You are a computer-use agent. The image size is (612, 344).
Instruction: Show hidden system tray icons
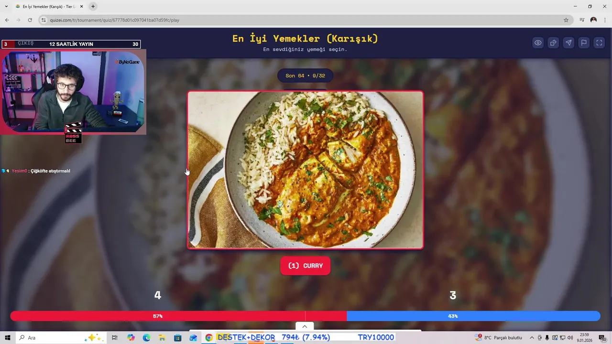(532, 337)
